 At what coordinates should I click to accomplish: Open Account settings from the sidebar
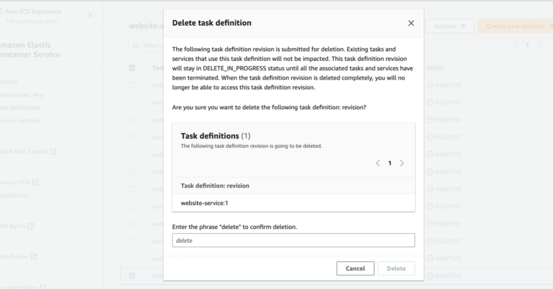click(x=20, y=121)
